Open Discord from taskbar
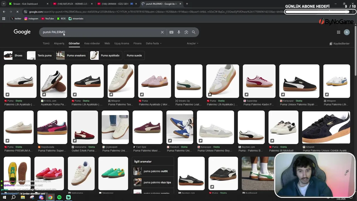The image size is (357, 201). click(x=41, y=197)
